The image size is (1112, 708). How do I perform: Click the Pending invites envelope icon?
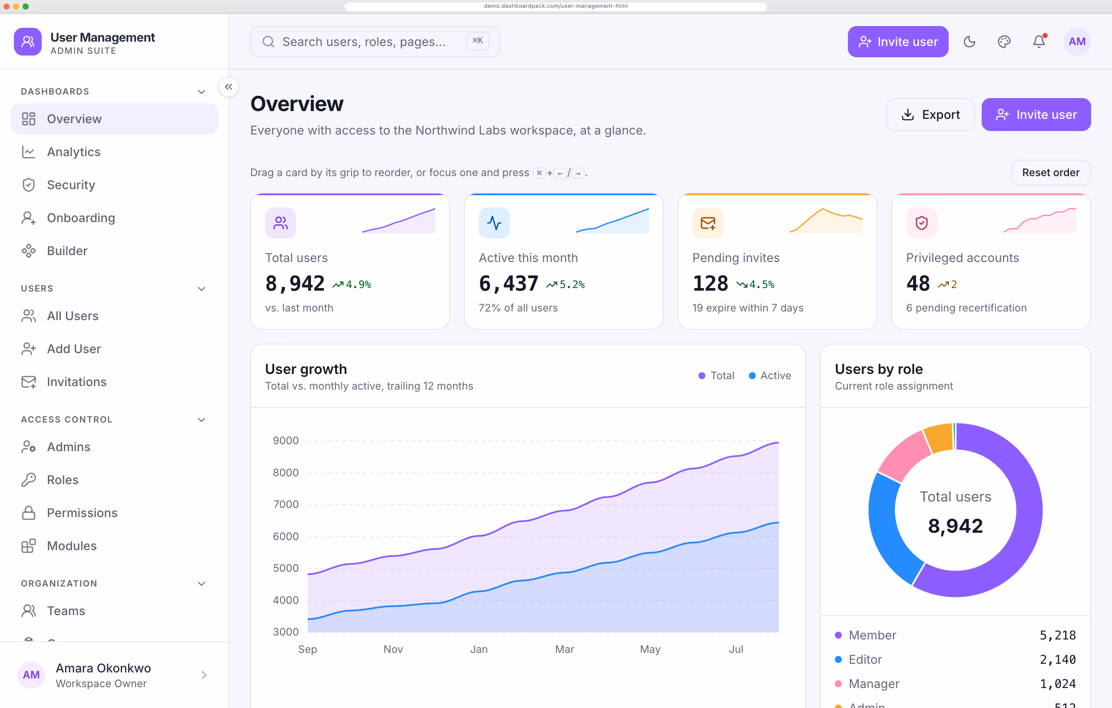tap(708, 223)
